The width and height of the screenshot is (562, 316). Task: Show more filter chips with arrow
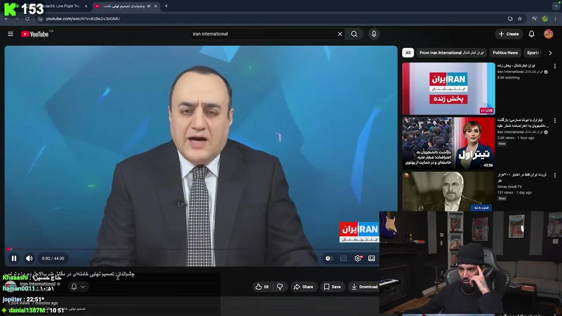[x=550, y=53]
